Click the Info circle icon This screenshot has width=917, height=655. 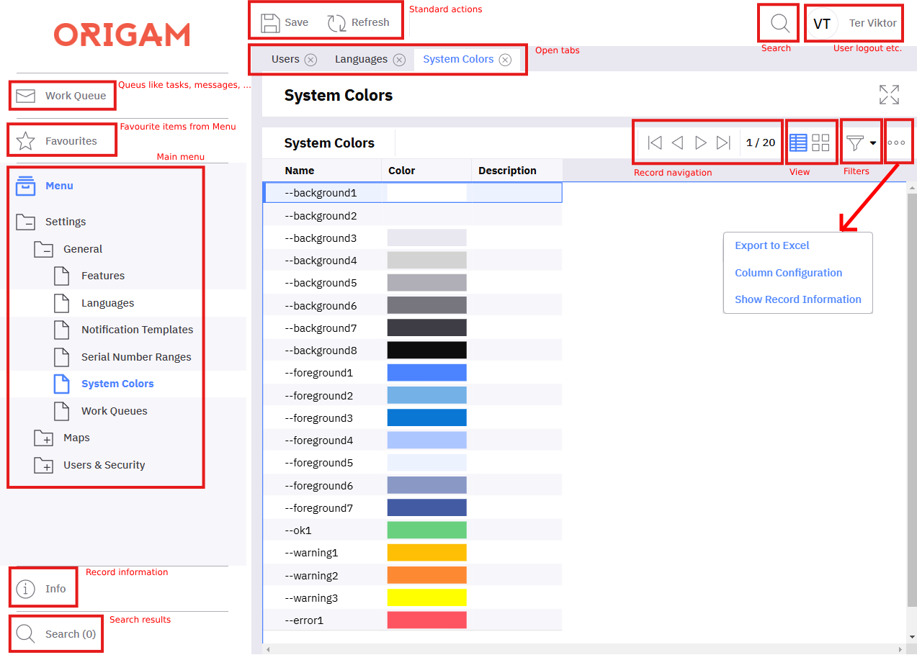pyautogui.click(x=25, y=589)
